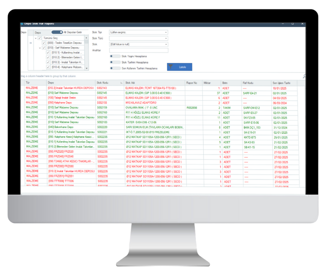The height and width of the screenshot is (273, 326).
Task: Click the row arrow indicator beside the depo tree
Action: click(31, 43)
